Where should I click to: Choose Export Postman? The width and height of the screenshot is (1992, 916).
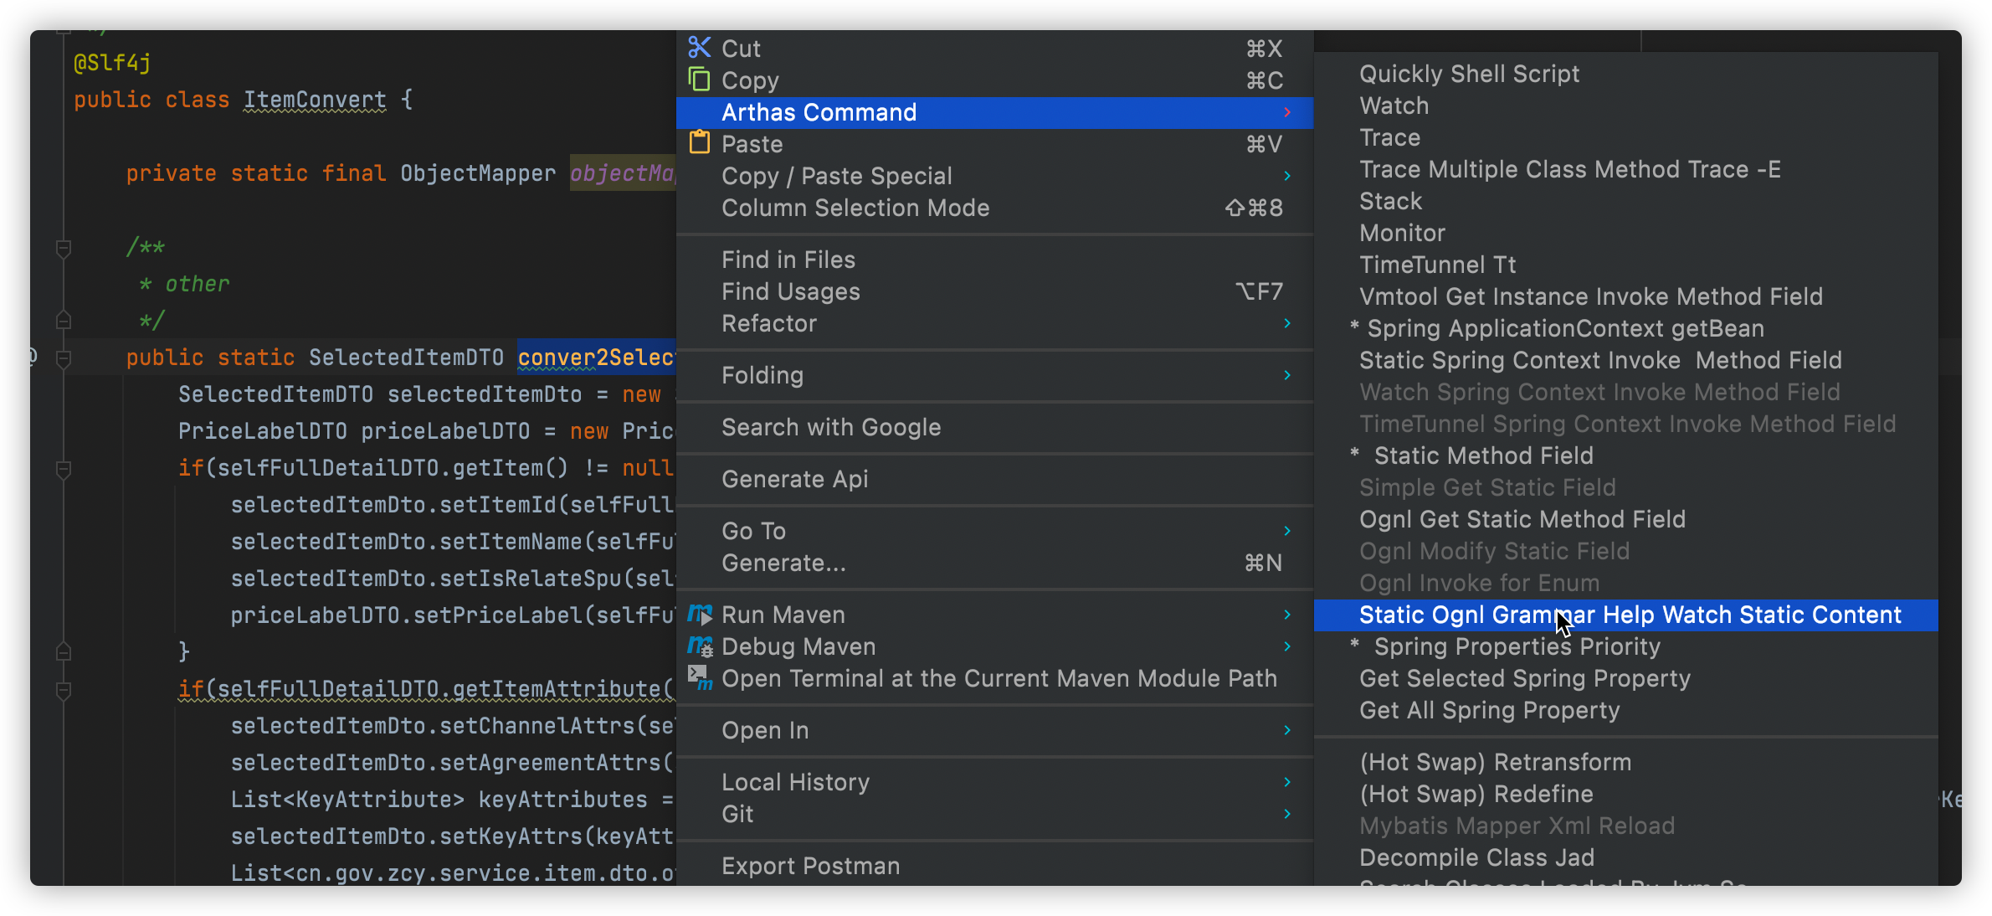click(994, 866)
